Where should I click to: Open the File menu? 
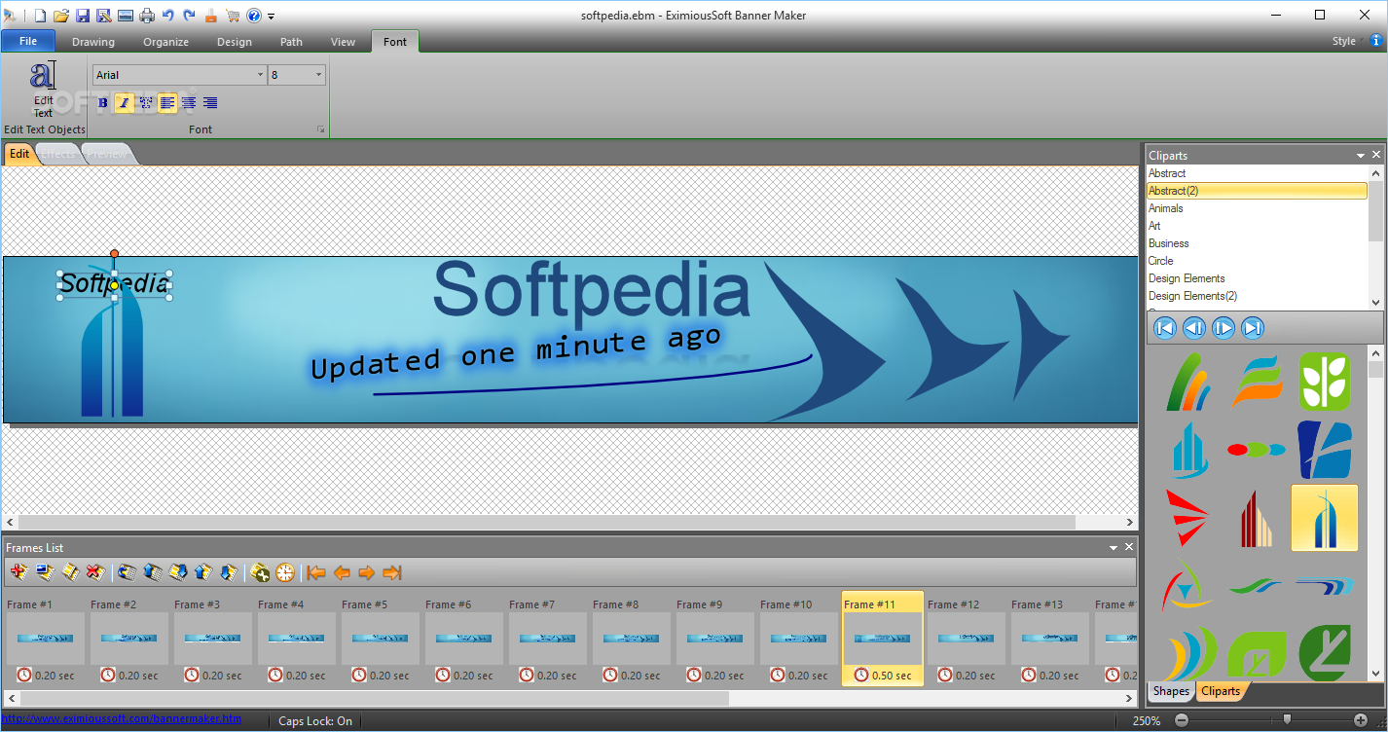tap(28, 41)
